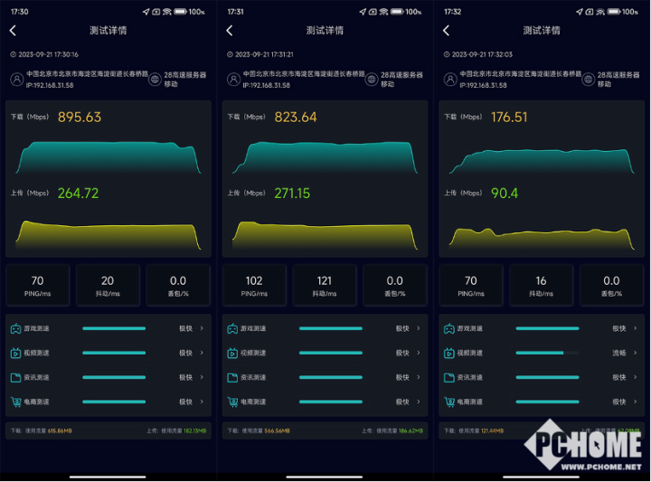This screenshot has height=482, width=651.
Task: Tap shopping cart icon in 17:30 screen
Action: [x=15, y=402]
